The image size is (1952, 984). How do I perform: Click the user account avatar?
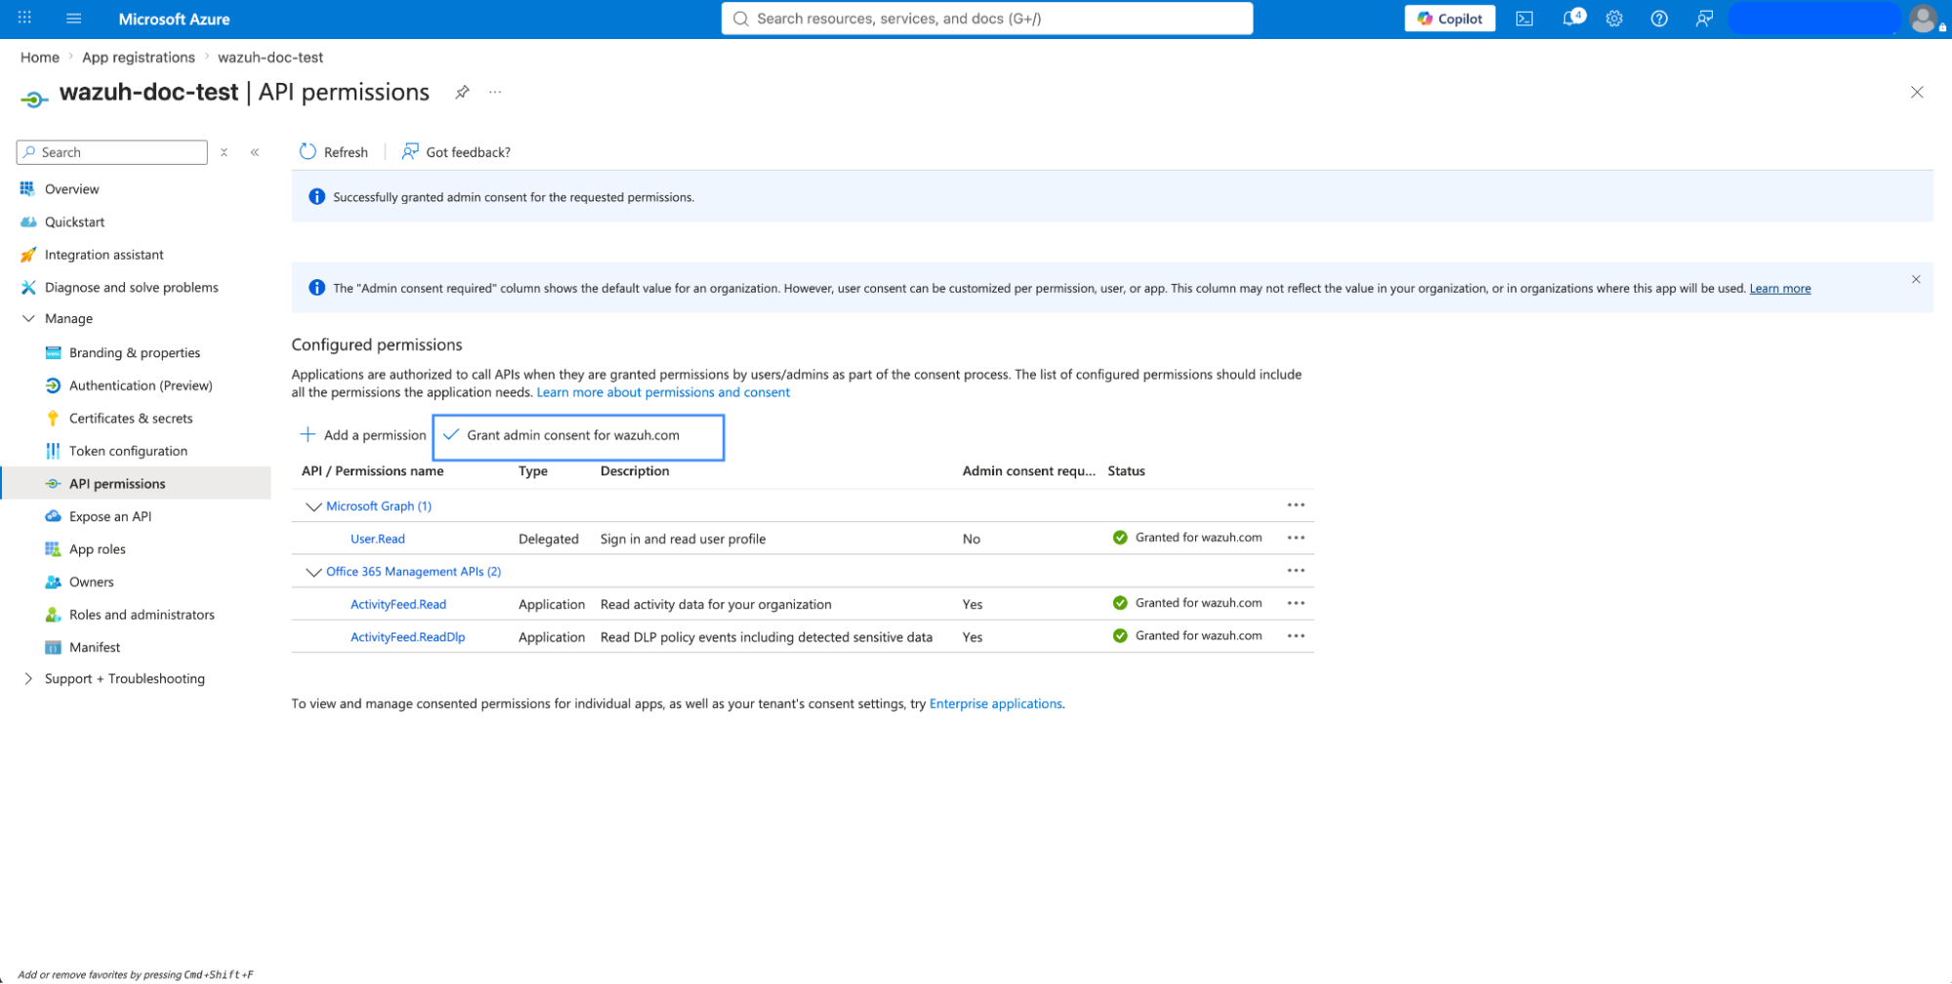click(x=1923, y=18)
